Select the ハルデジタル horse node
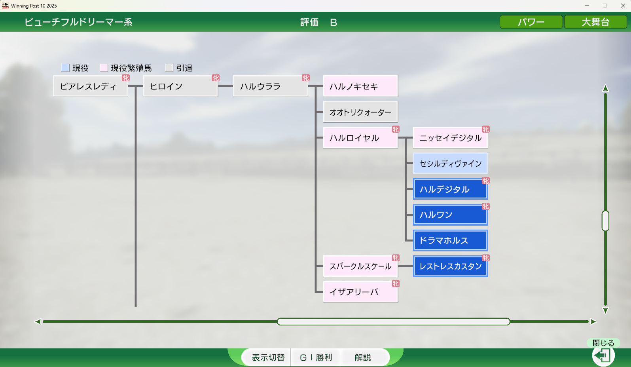631x367 pixels. pos(451,189)
